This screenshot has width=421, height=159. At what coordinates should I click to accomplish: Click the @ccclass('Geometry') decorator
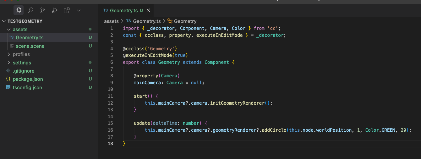[x=150, y=49]
